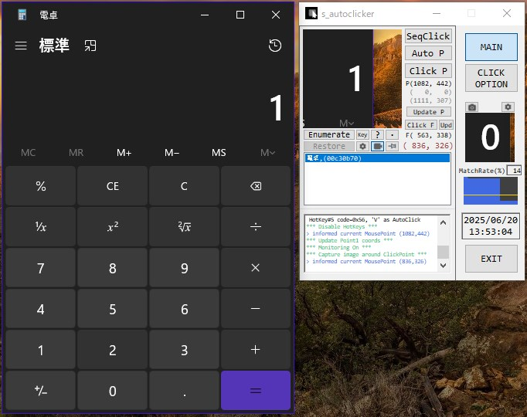Click the calculator app icon in title bar
Image resolution: width=527 pixels, height=417 pixels.
pyautogui.click(x=22, y=15)
